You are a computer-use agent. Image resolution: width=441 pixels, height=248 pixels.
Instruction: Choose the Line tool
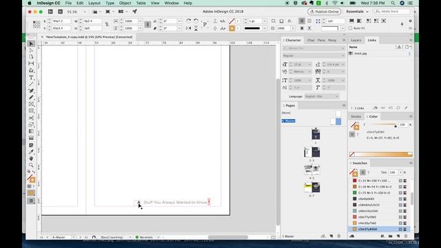[31, 84]
